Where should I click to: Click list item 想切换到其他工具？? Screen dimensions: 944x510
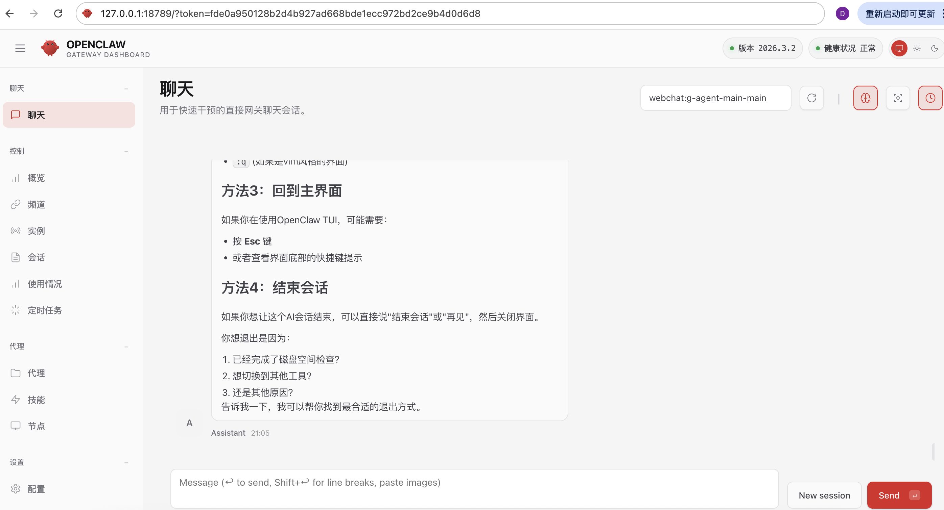pyautogui.click(x=272, y=376)
